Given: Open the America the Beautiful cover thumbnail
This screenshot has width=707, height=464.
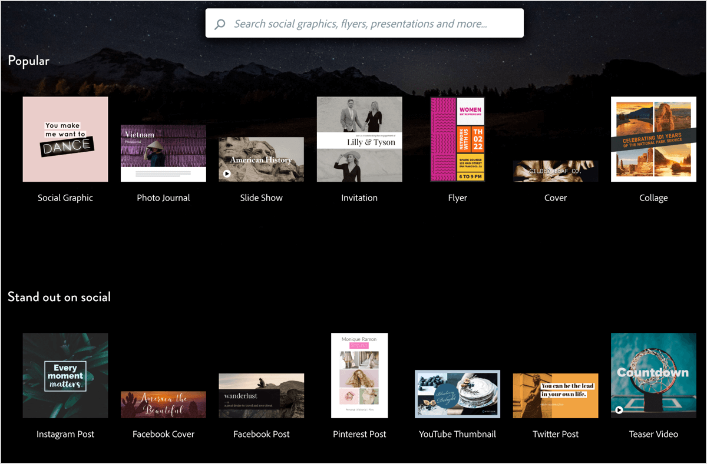Looking at the screenshot, I should (163, 405).
